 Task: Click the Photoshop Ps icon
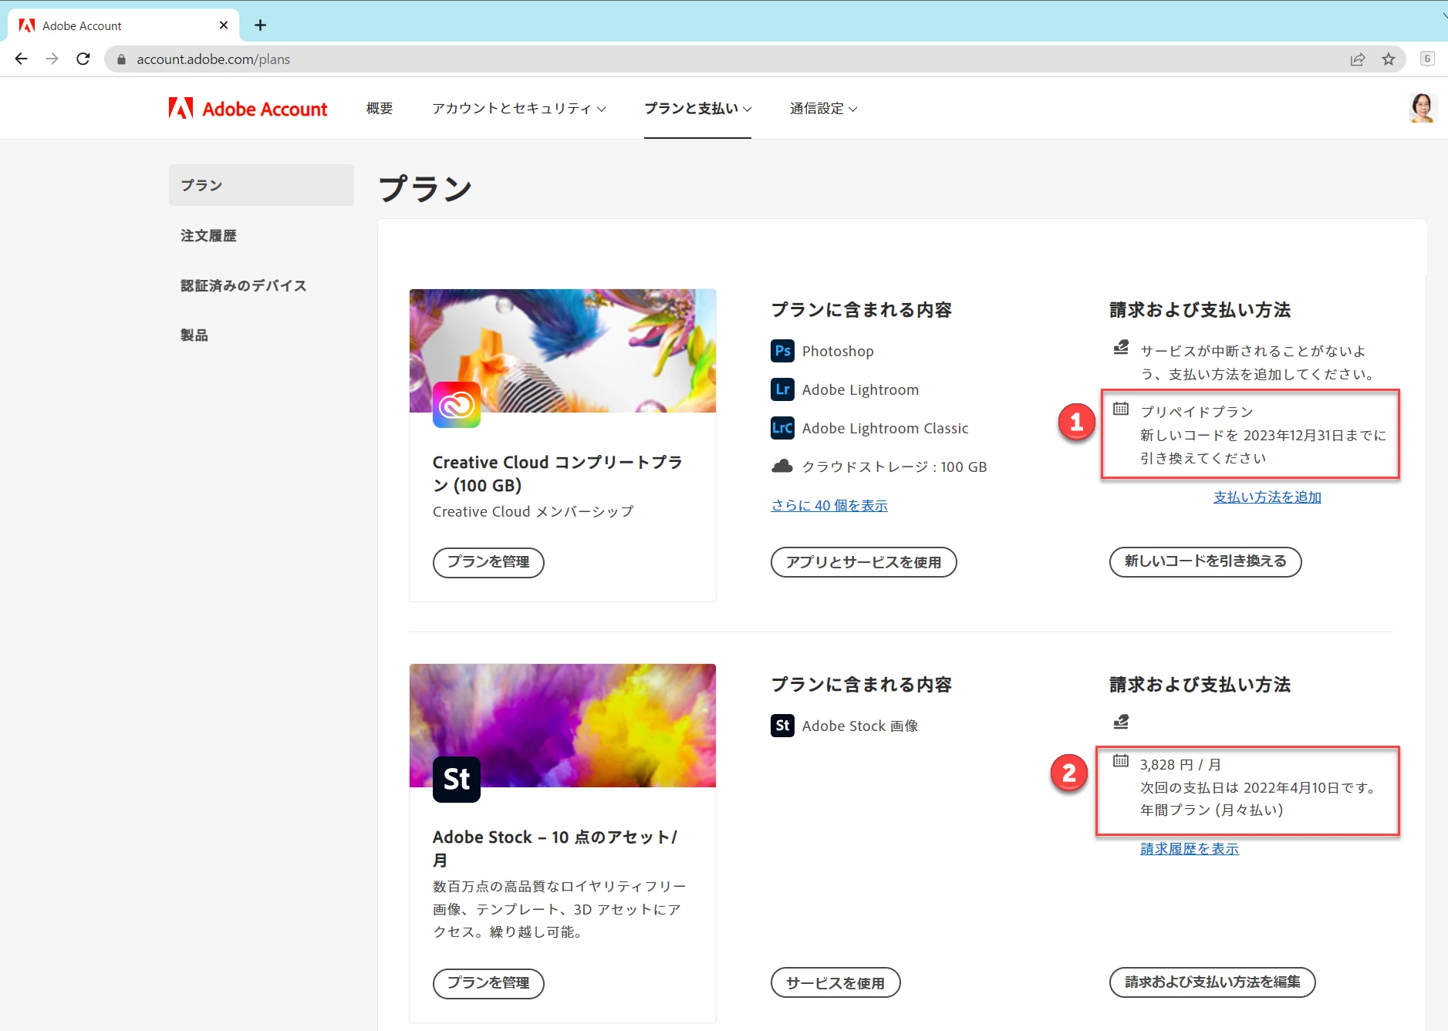point(782,351)
